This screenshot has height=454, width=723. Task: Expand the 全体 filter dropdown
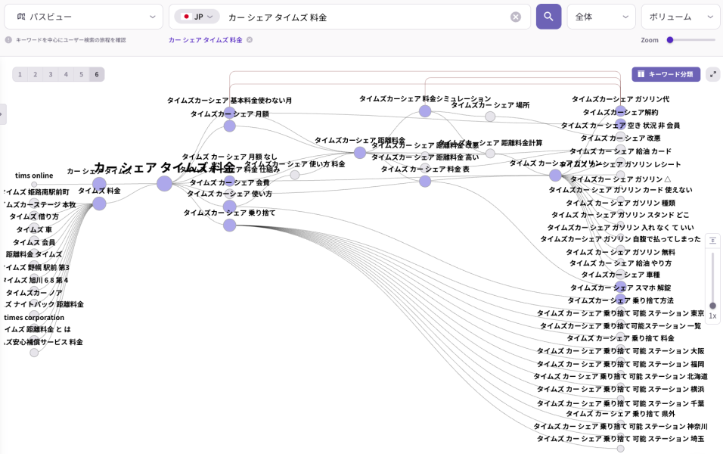[x=601, y=17]
